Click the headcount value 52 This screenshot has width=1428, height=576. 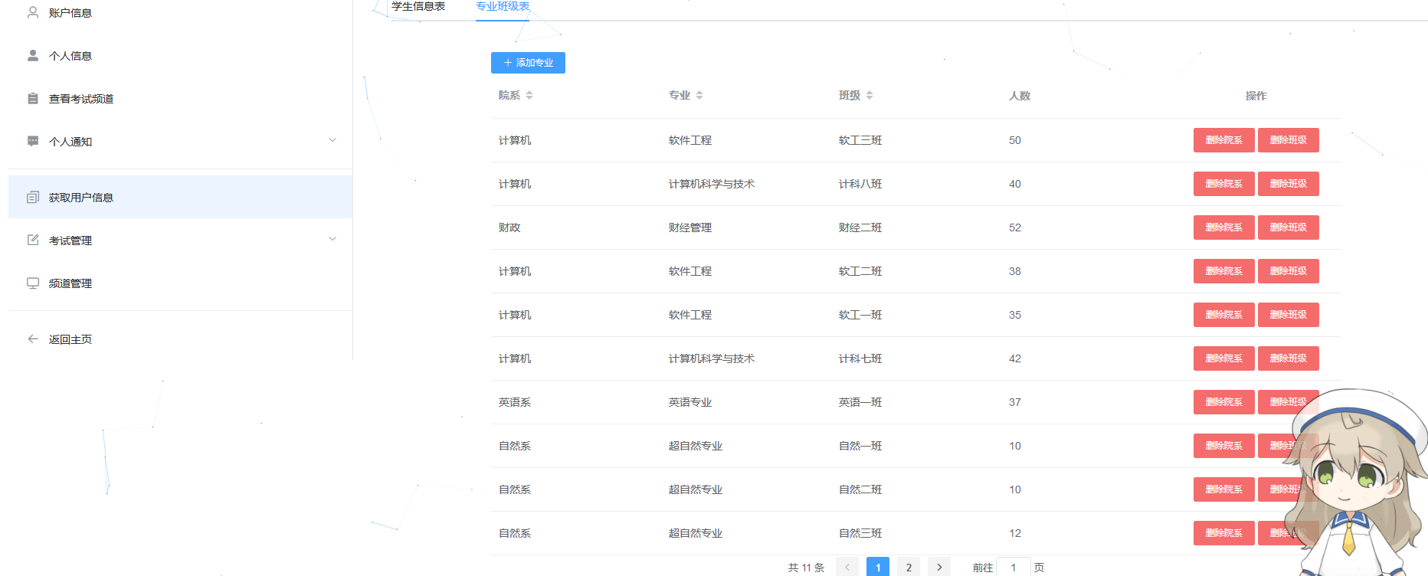pyautogui.click(x=1015, y=227)
